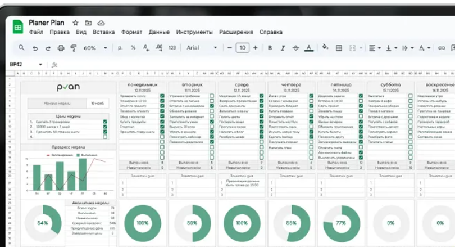Click the undo arrow in toolbar

point(35,48)
